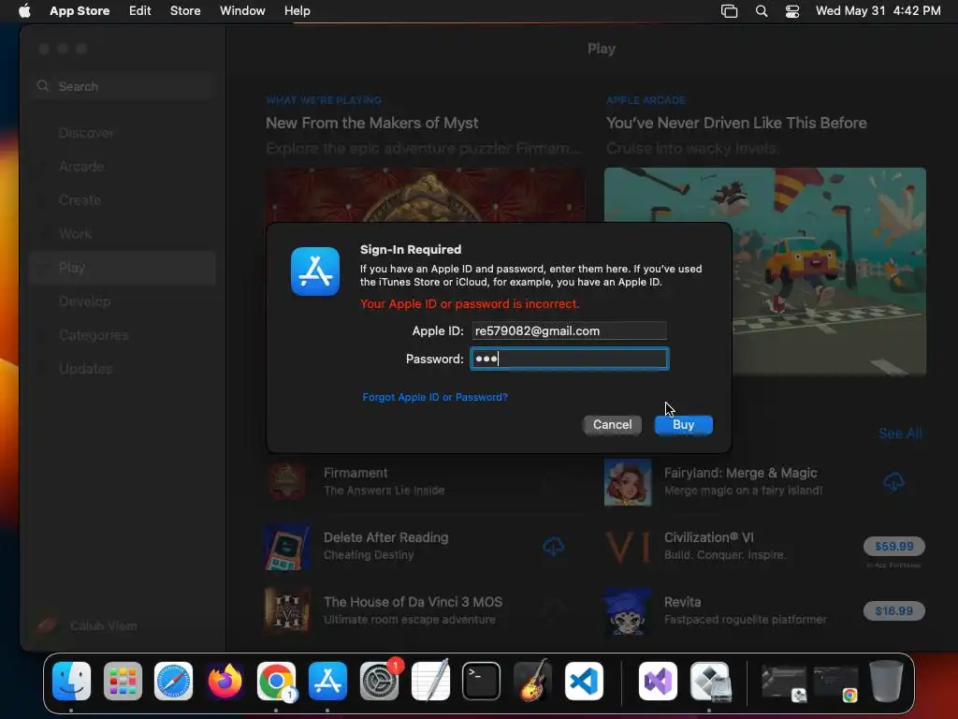Open the Edit menu
Viewport: 958px width, 719px height.
[x=140, y=11]
